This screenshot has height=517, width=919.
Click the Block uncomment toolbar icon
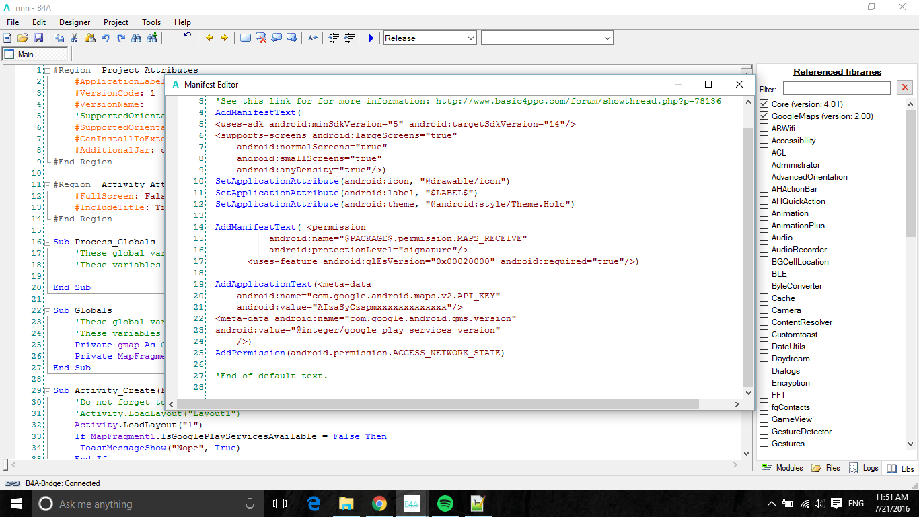188,38
